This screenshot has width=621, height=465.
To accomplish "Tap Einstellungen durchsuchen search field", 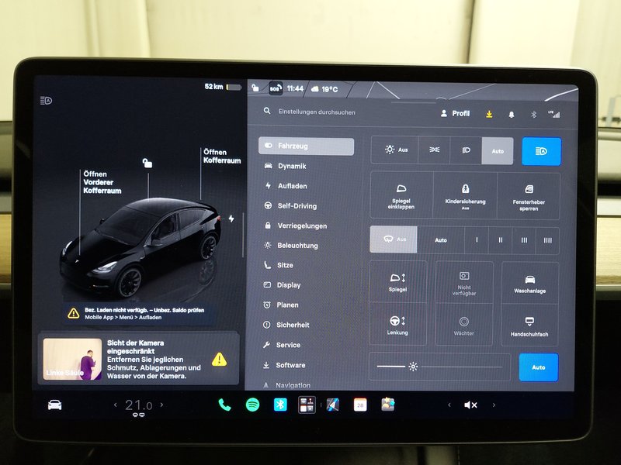I will point(317,112).
